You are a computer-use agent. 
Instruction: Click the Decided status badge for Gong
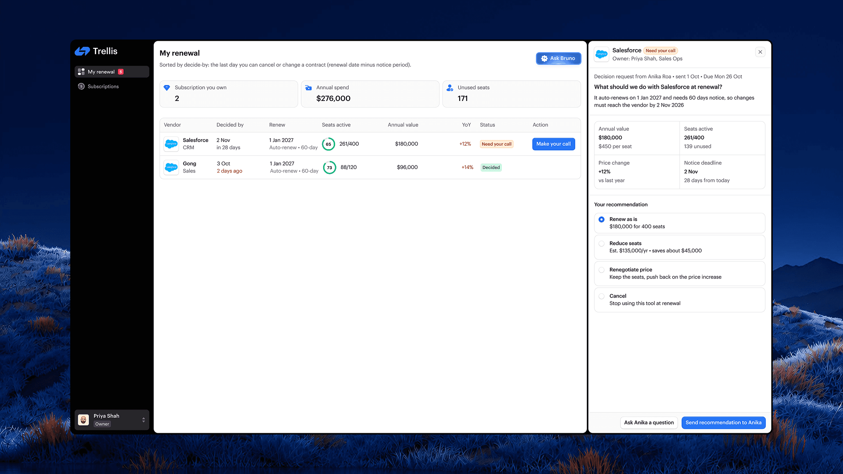pyautogui.click(x=491, y=168)
